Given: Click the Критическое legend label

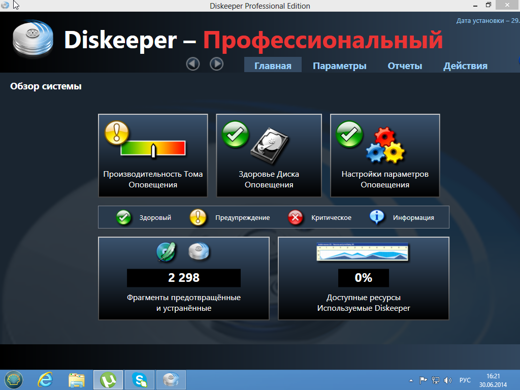Looking at the screenshot, I should tap(331, 218).
